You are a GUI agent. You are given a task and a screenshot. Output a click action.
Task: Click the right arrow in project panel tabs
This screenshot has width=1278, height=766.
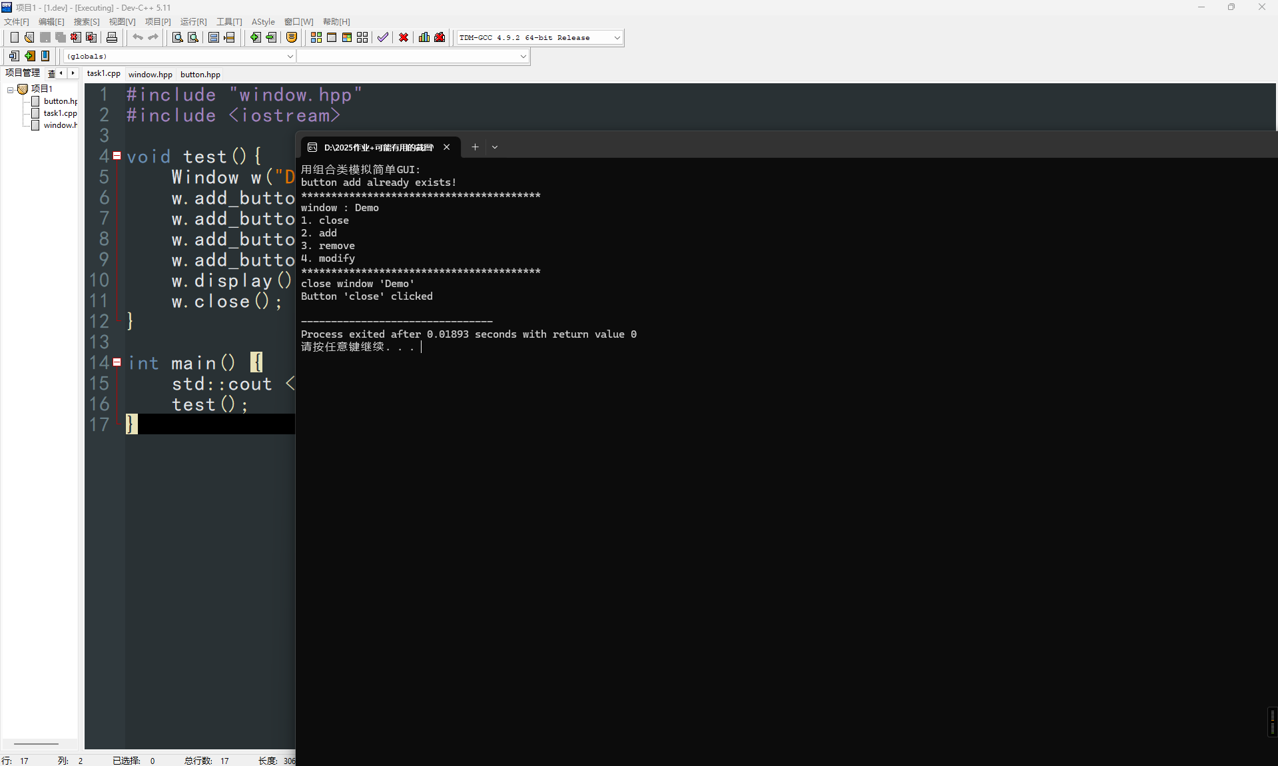tap(73, 73)
